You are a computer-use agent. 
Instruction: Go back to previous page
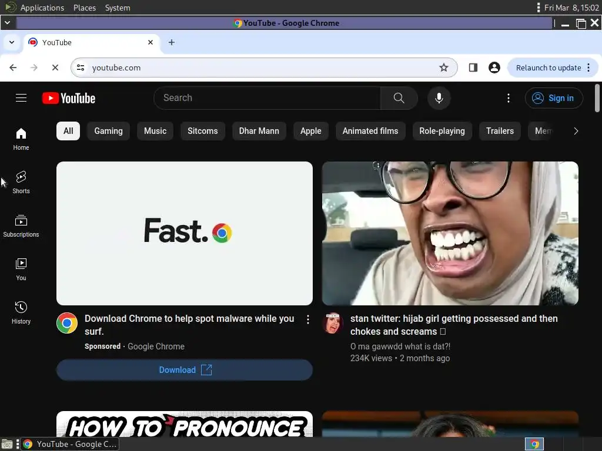pyautogui.click(x=13, y=68)
